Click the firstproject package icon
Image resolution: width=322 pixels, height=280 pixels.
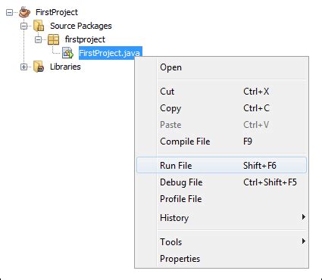(x=53, y=39)
